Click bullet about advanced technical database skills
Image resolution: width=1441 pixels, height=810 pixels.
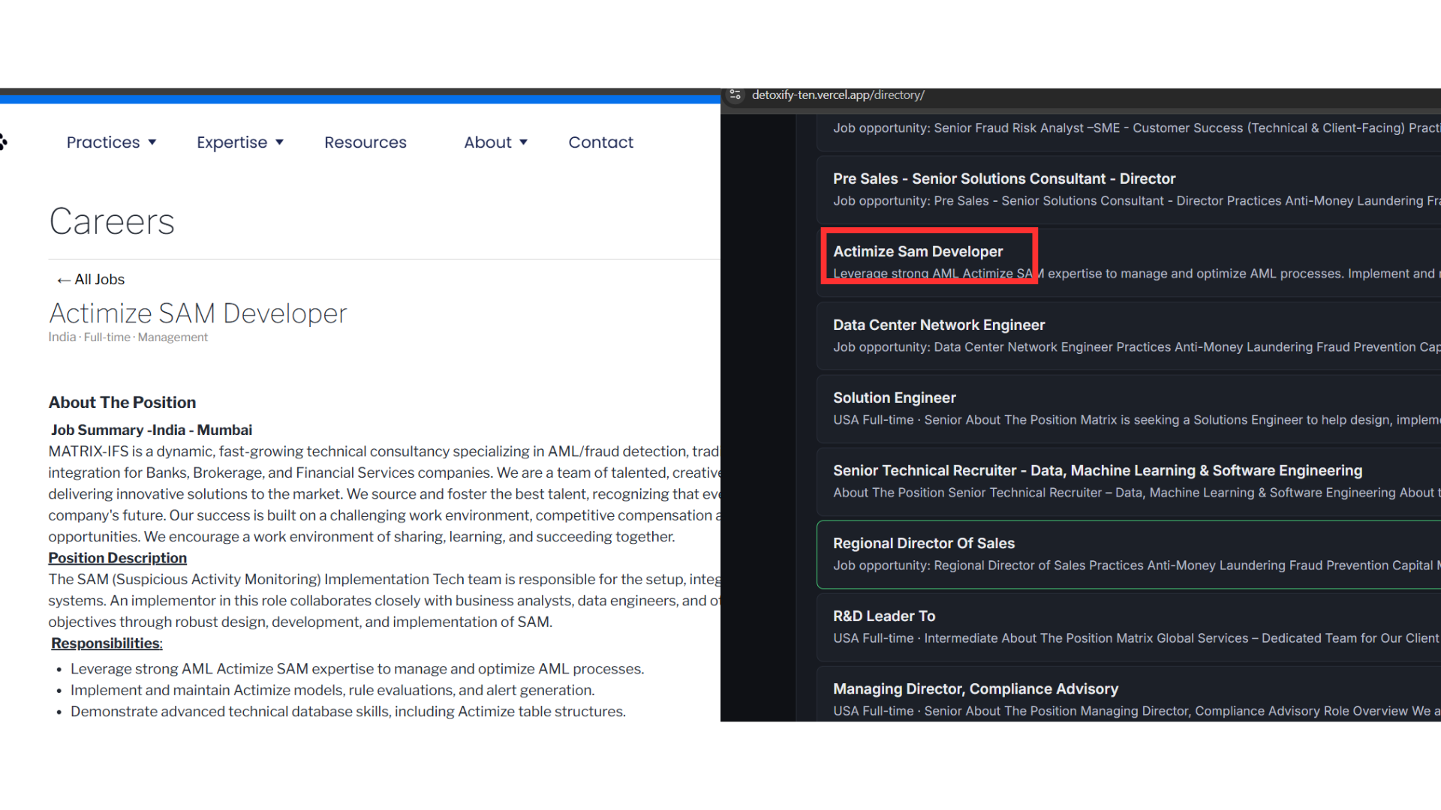pyautogui.click(x=348, y=712)
